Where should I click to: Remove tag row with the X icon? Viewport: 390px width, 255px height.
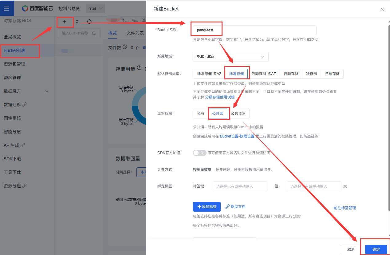point(345,186)
